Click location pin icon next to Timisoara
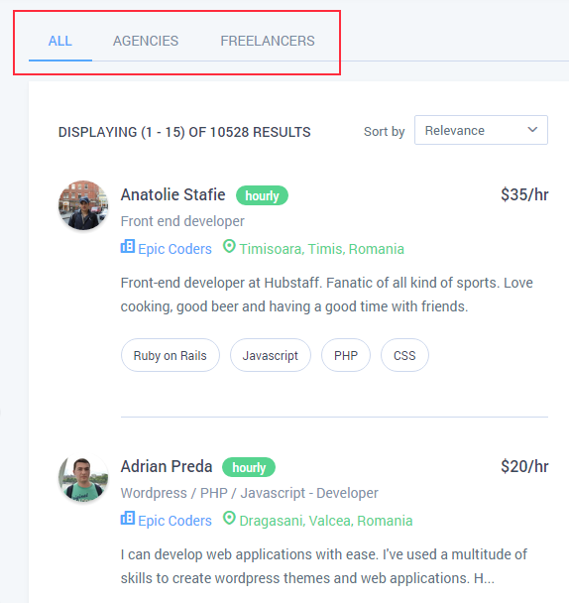This screenshot has width=569, height=603. pos(229,247)
